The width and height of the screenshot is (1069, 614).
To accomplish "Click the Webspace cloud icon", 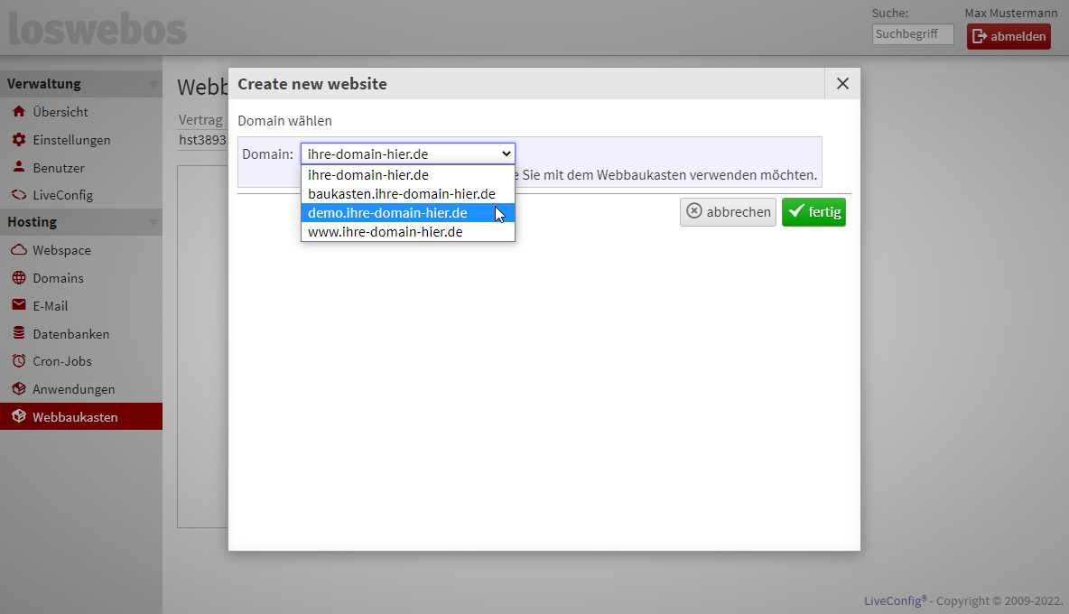I will pos(18,250).
